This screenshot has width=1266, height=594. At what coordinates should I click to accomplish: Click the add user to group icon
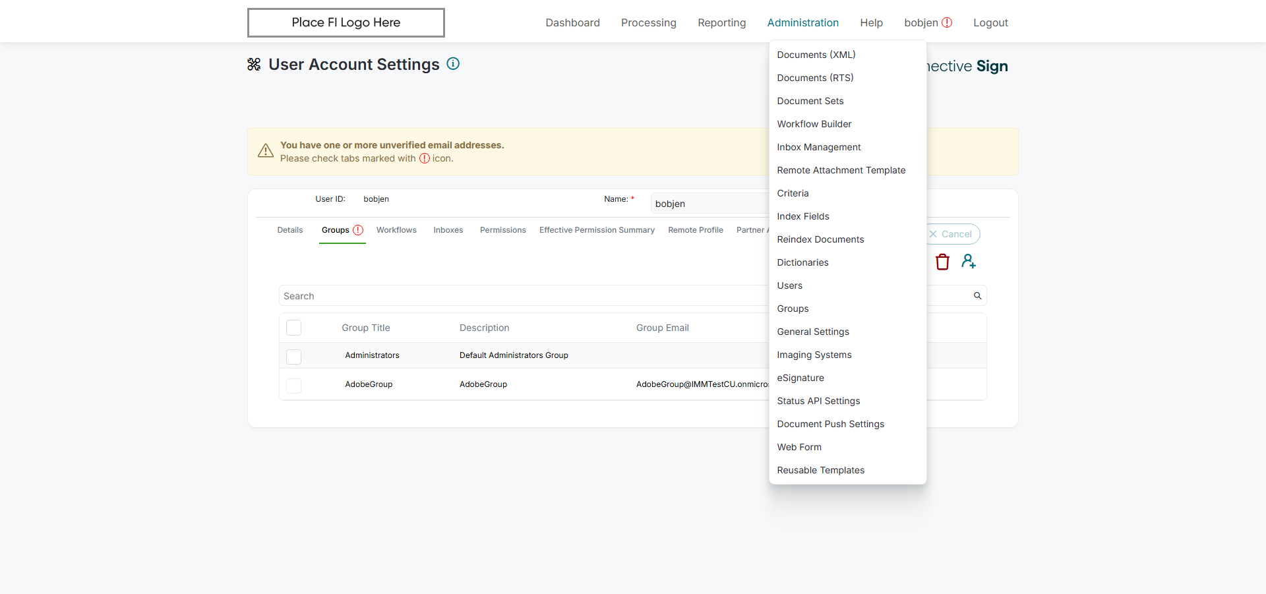968,262
